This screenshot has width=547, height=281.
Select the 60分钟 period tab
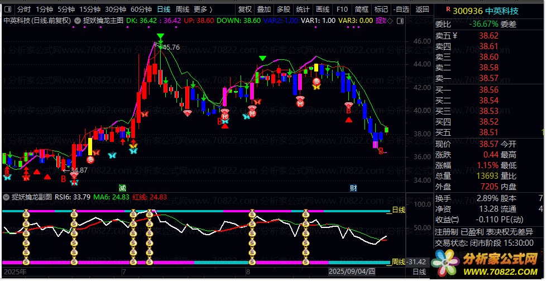point(141,9)
